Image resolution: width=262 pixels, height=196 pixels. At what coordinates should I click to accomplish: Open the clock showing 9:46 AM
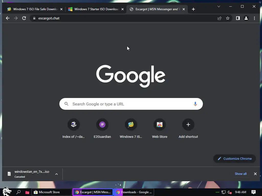point(241,192)
